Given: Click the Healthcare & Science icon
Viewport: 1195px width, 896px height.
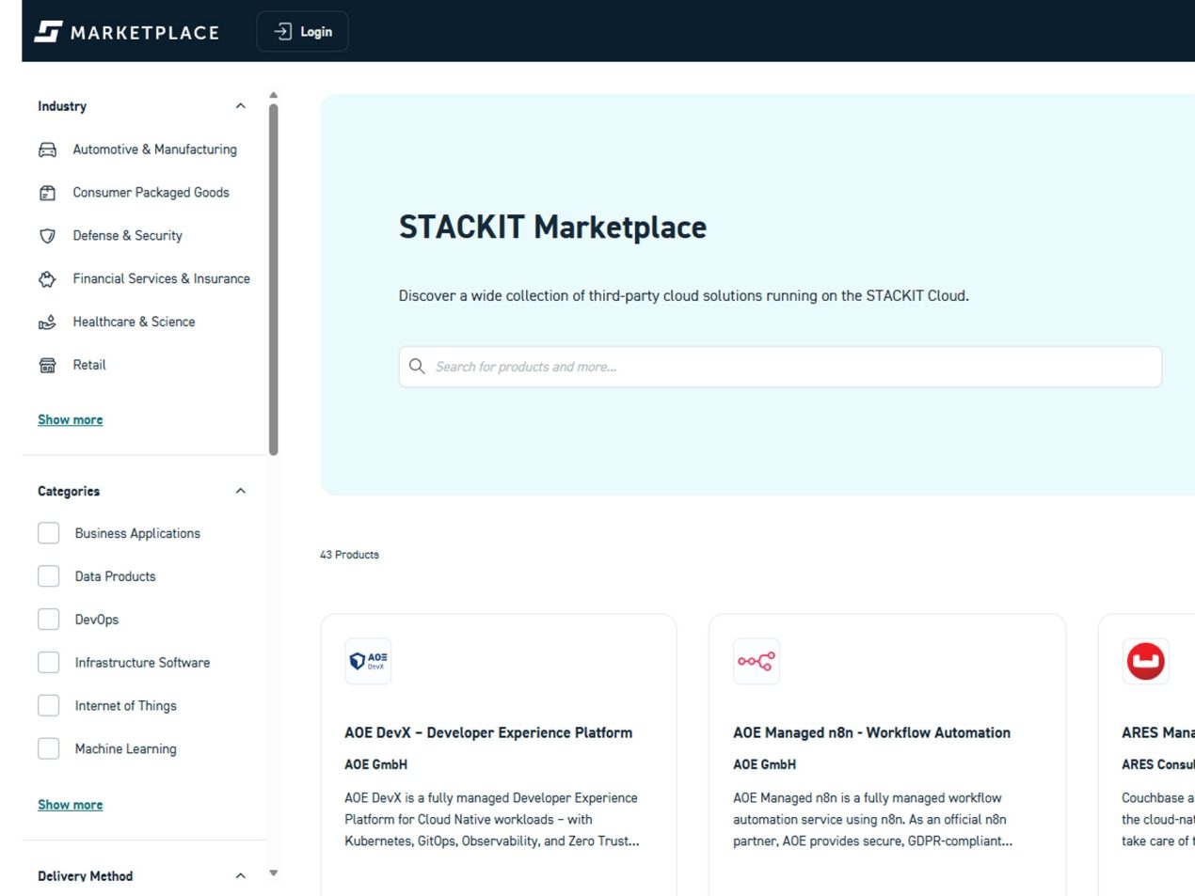Looking at the screenshot, I should pos(48,322).
